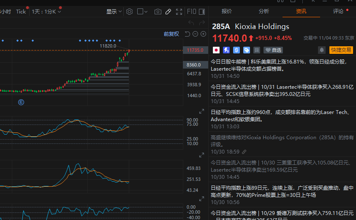The image size is (356, 220).
Task: Switch to the 分析 tab
Action: 264,11
